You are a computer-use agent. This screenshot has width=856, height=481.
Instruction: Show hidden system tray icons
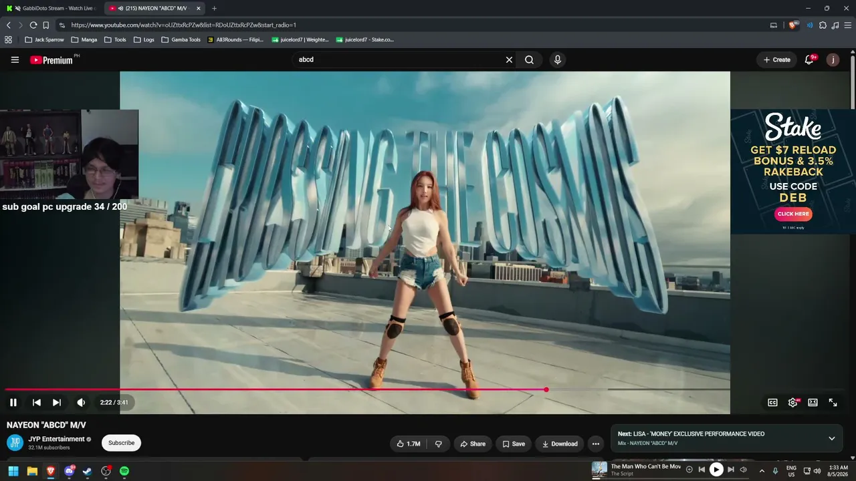click(761, 471)
